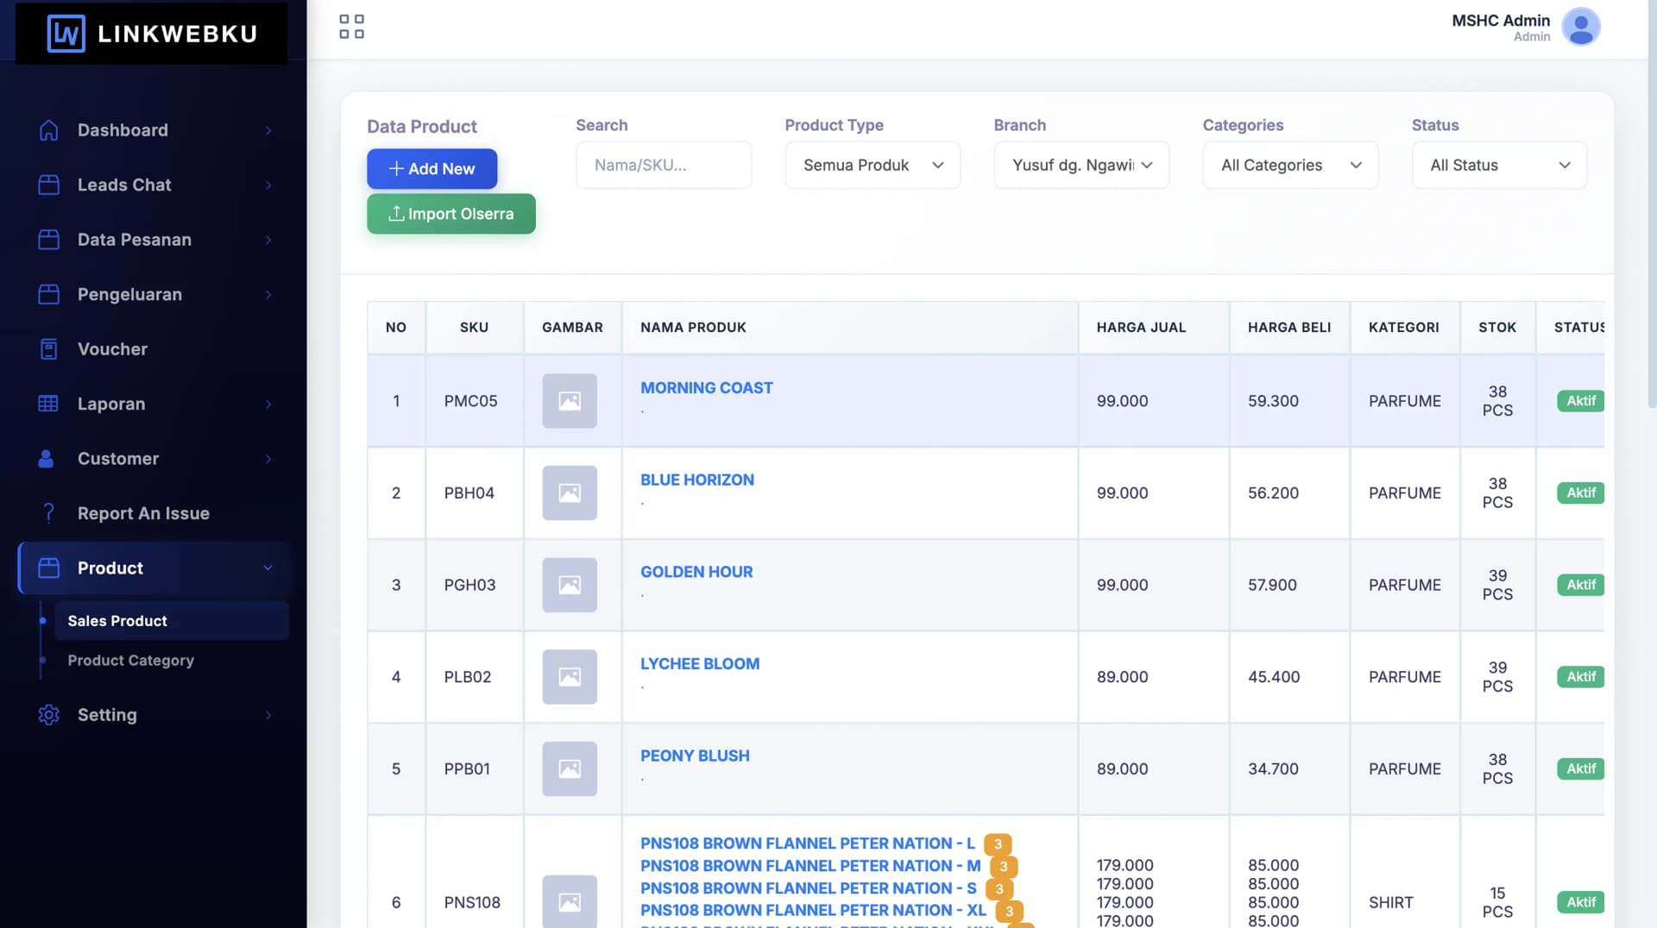Open the Report An Issue menu item
Image resolution: width=1657 pixels, height=928 pixels.
tap(153, 513)
